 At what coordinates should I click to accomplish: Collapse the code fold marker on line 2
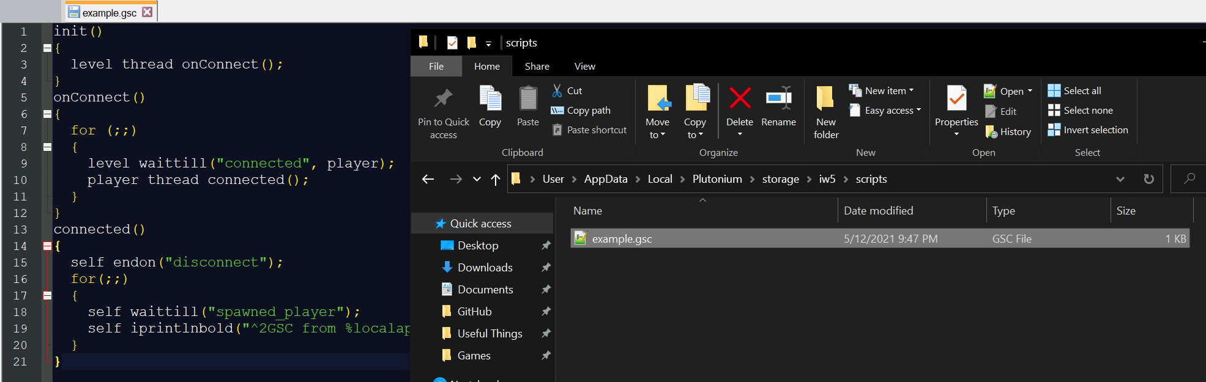(47, 48)
